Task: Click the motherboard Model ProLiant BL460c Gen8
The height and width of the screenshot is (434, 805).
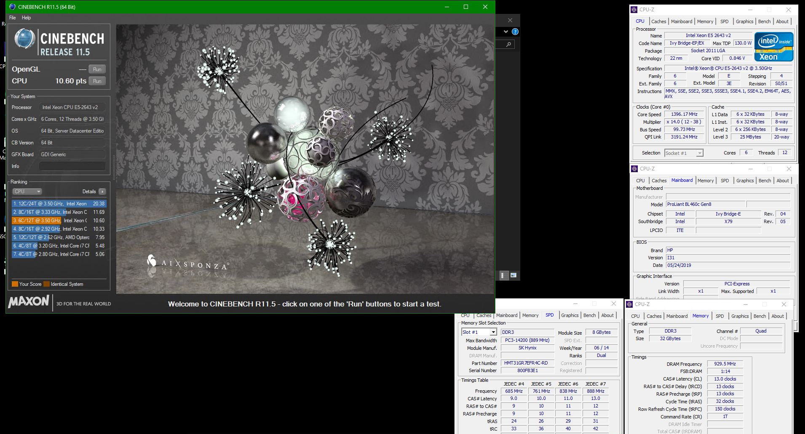Action: click(706, 205)
